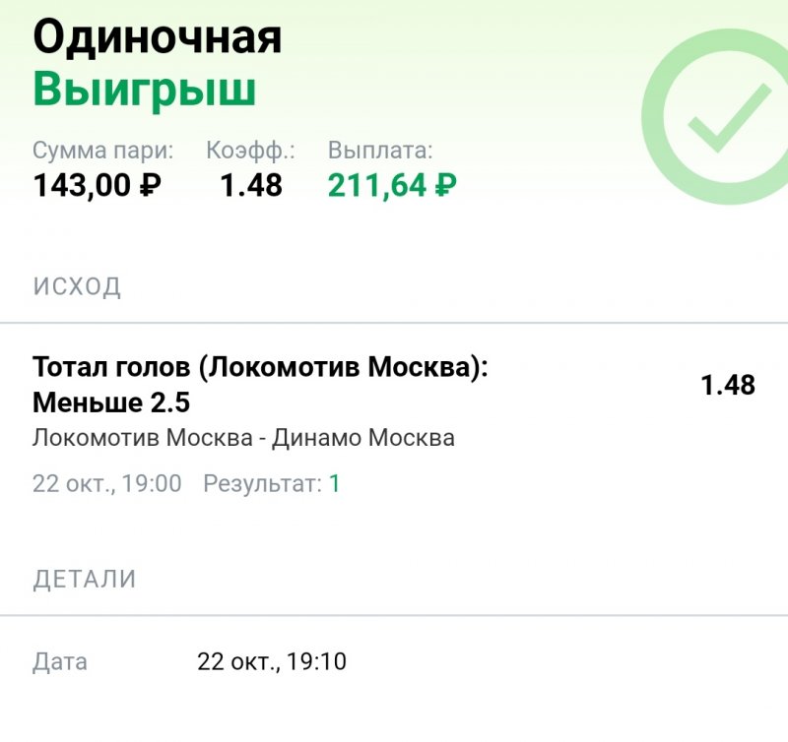Click the "Выплата:" label
This screenshot has width=788, height=742.
point(380,151)
